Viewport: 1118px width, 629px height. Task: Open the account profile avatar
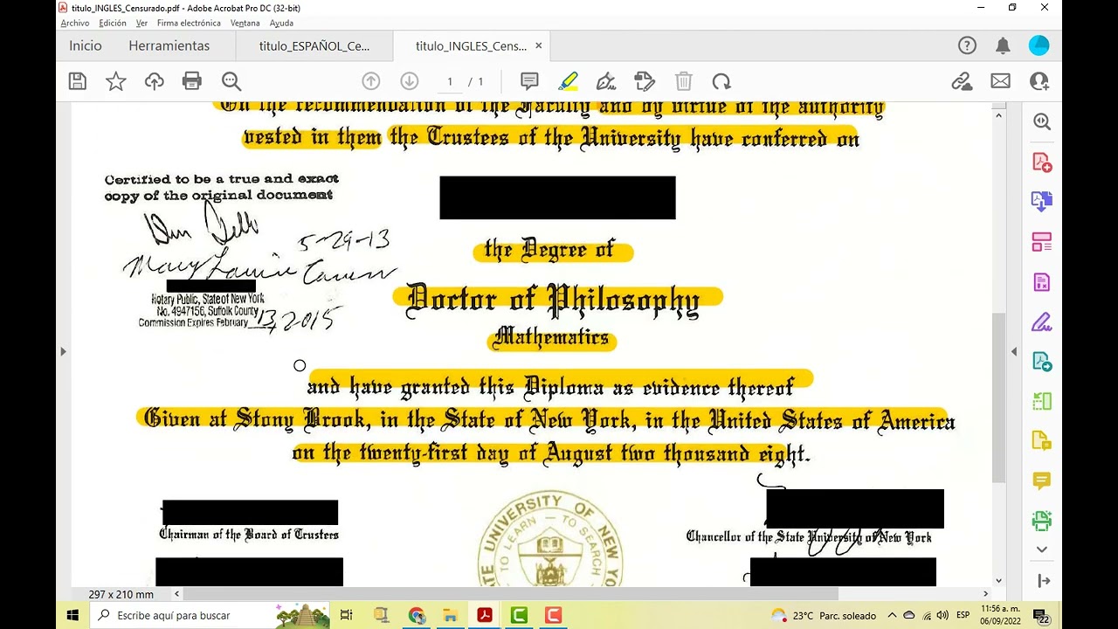[1039, 45]
